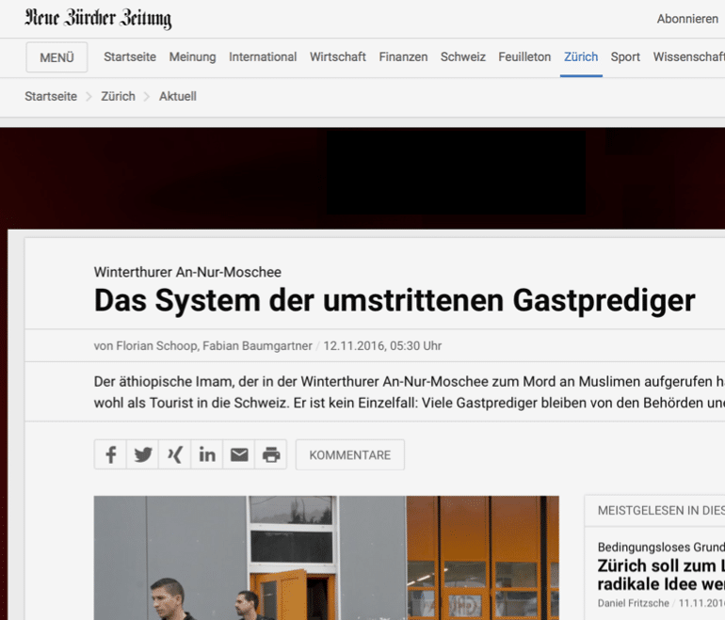Select the Sport navigation item
Viewport: 725px width, 620px height.
pyautogui.click(x=625, y=57)
